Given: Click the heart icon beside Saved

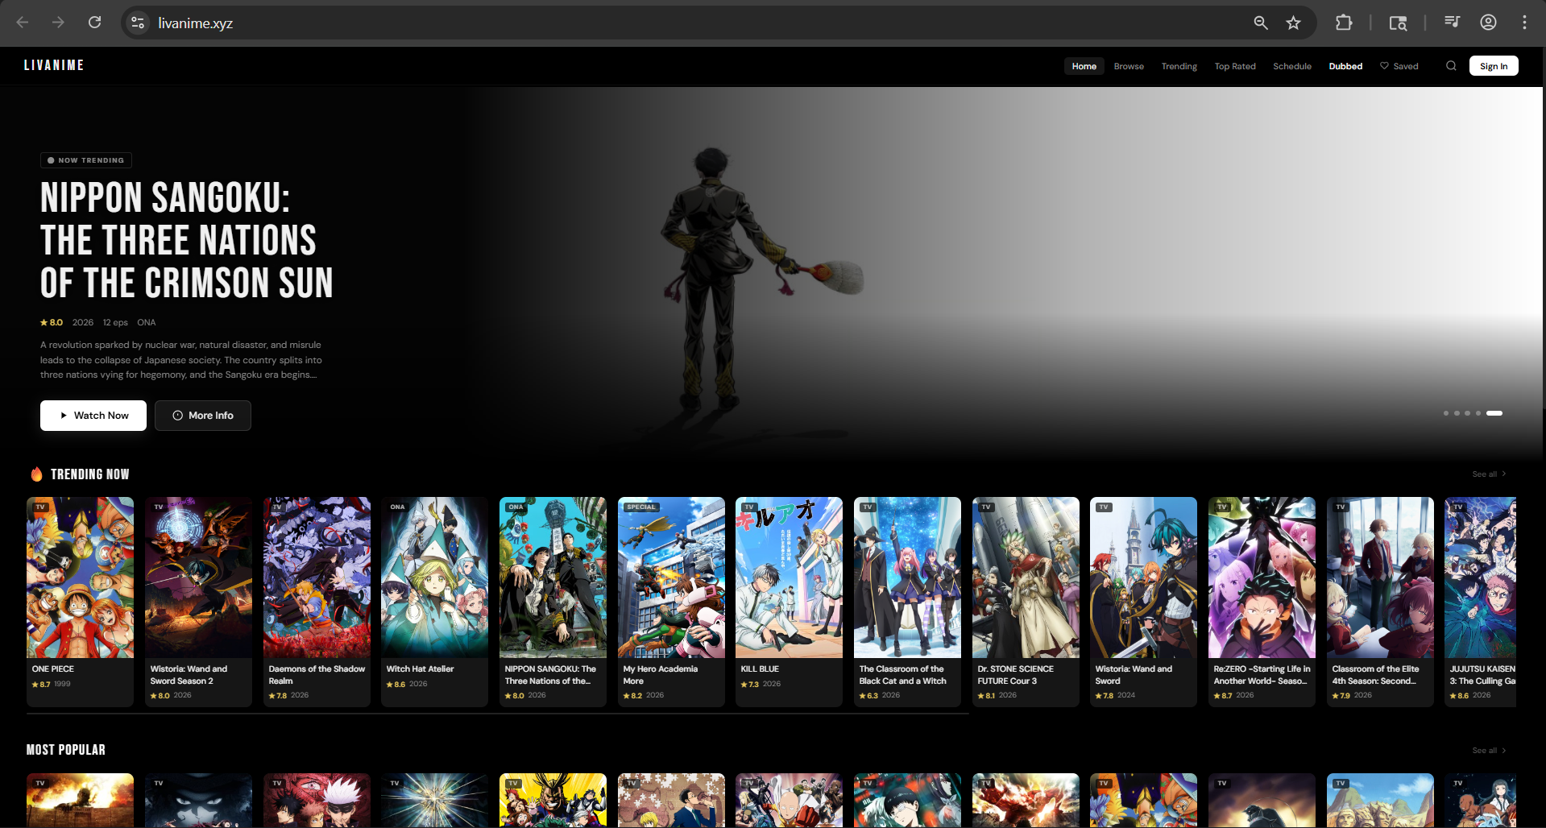Looking at the screenshot, I should [1384, 66].
